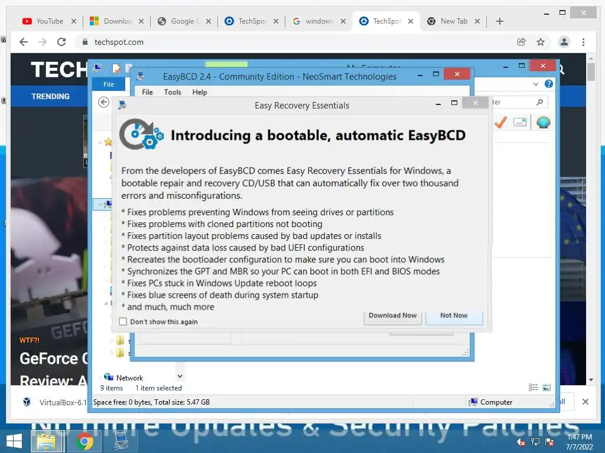Screen dimensions: 605x453
Task: Switch Explorer to large icons view
Action: [547, 388]
